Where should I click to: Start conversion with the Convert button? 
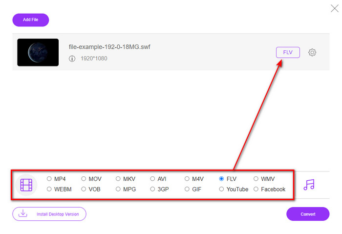coord(308,214)
